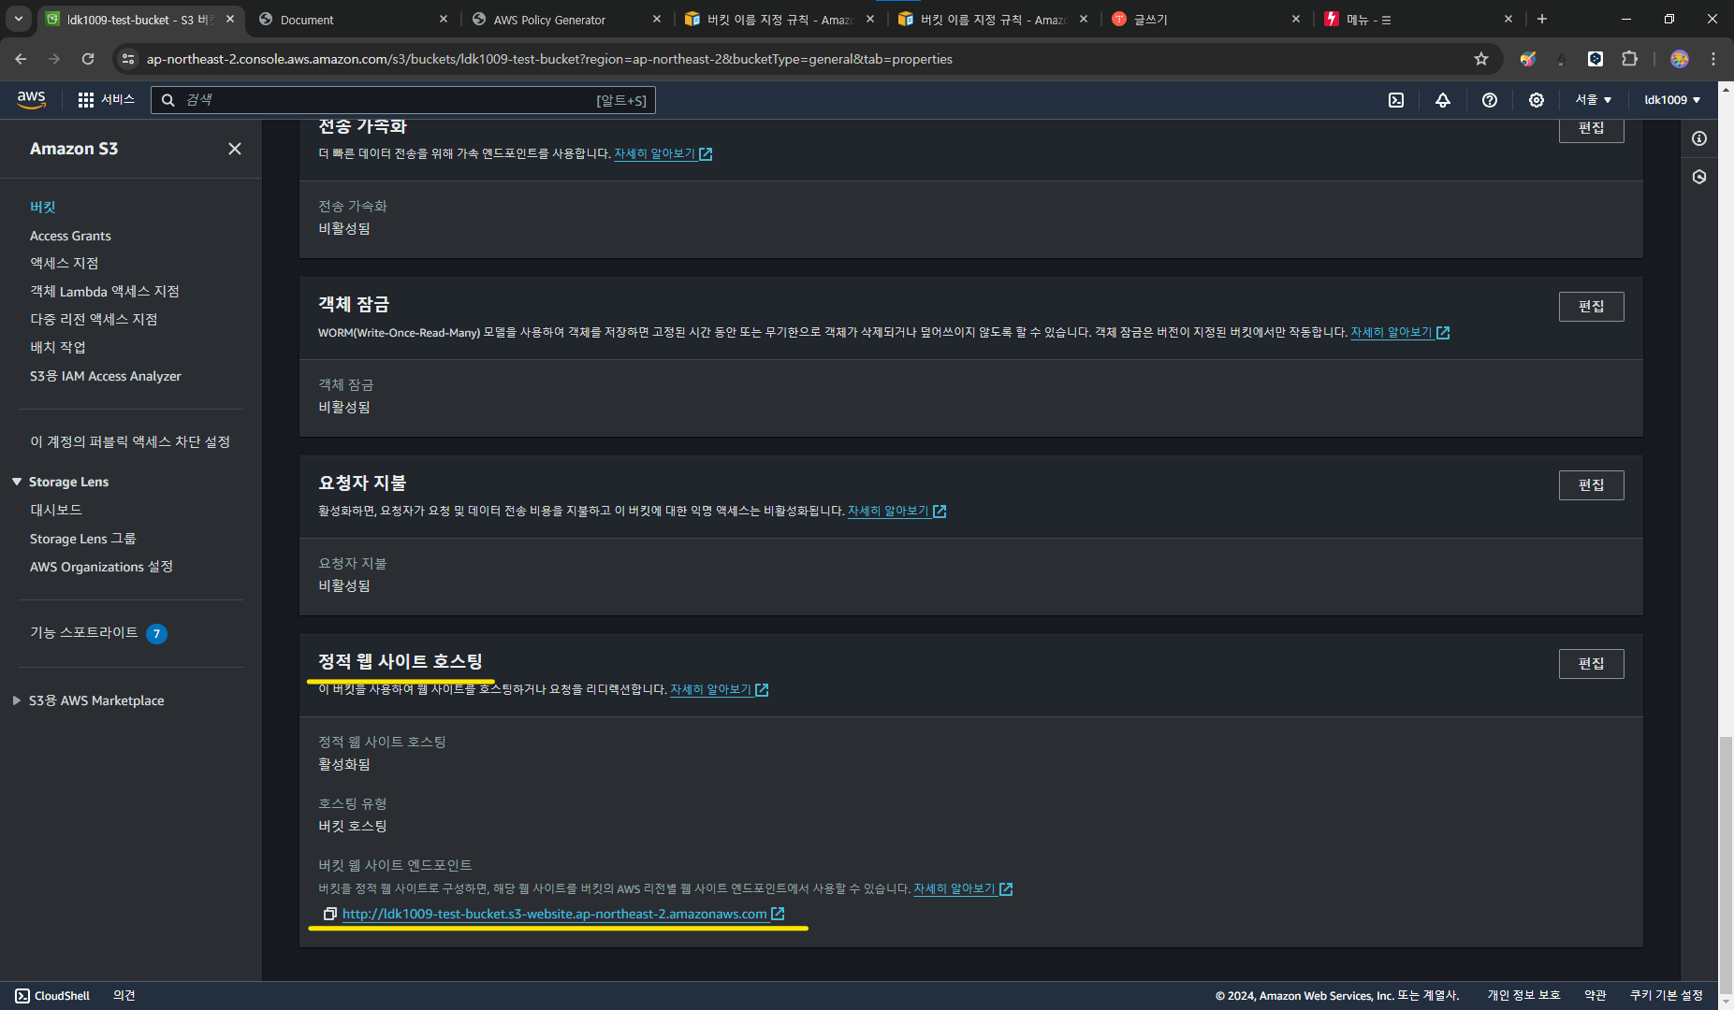The width and height of the screenshot is (1734, 1010).
Task: Click the browser address bar URL
Action: pyautogui.click(x=549, y=59)
